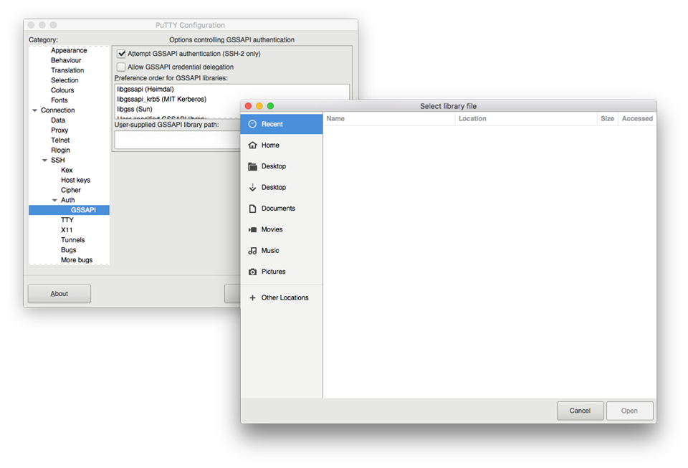Select libgssapi_krb5 (MIT Kerberos) in list
The image size is (688, 468).
click(161, 99)
